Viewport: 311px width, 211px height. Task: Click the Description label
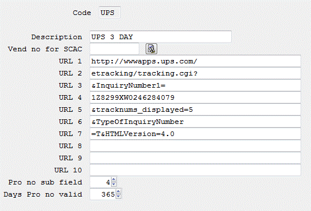57,37
